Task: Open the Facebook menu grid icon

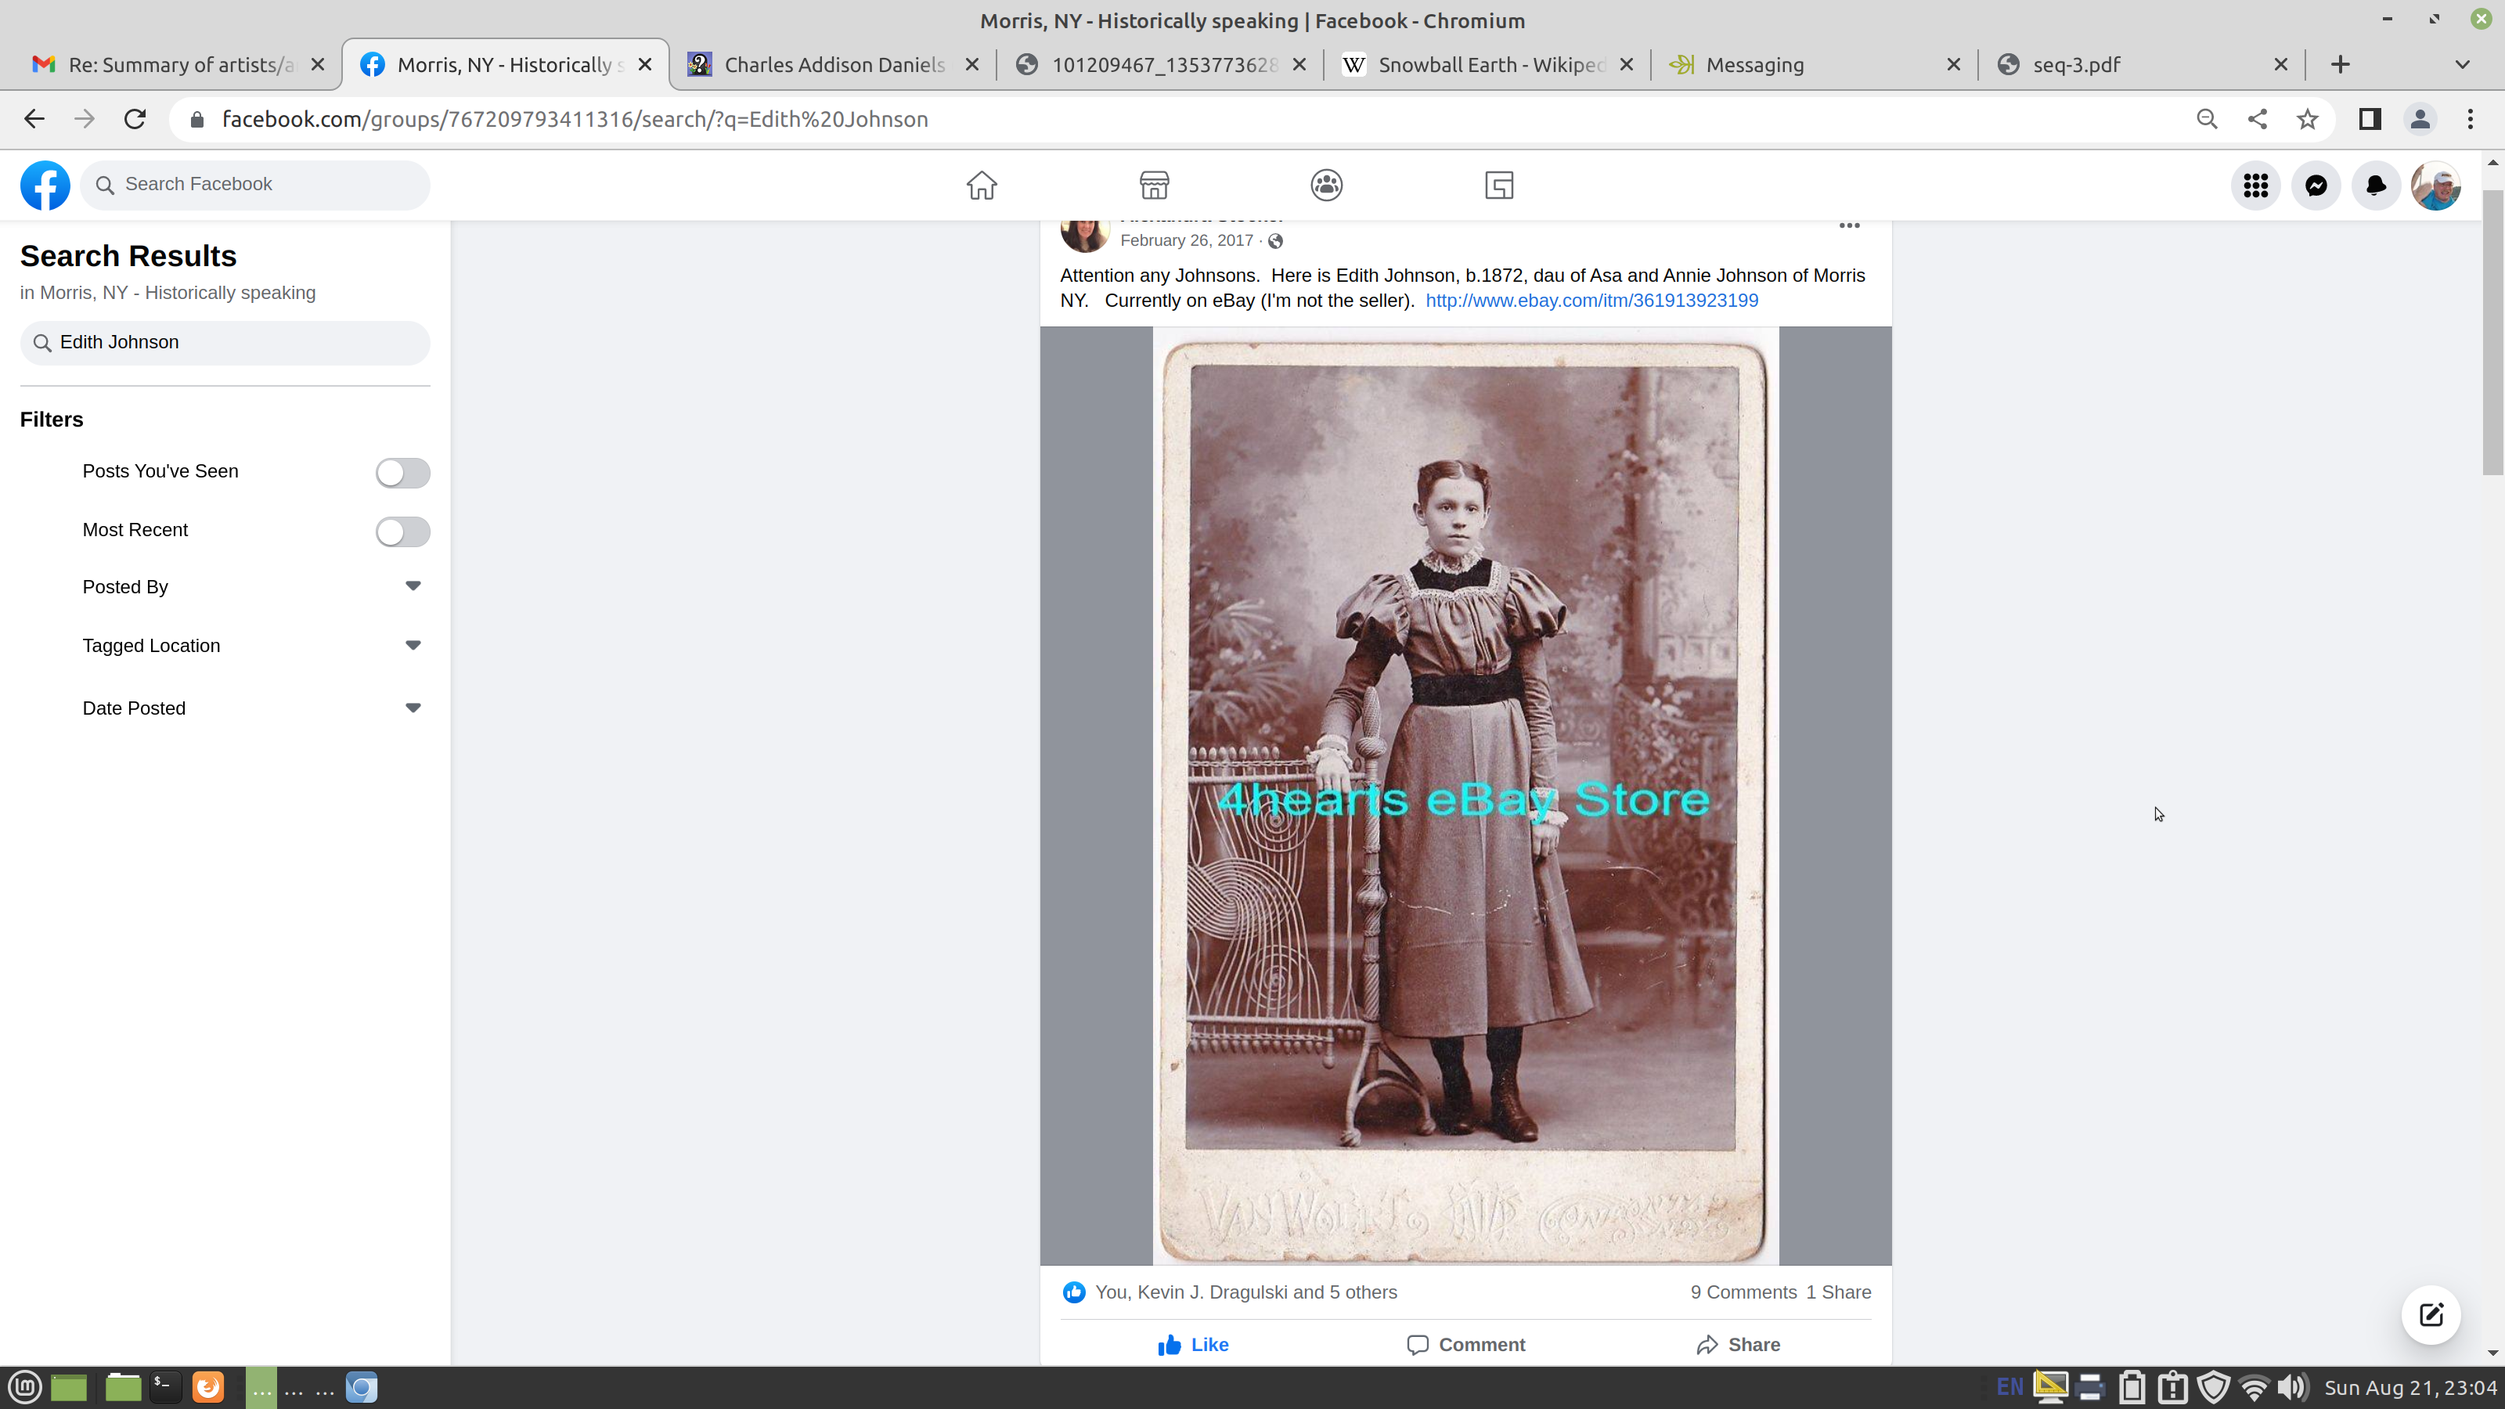Action: coord(2255,185)
